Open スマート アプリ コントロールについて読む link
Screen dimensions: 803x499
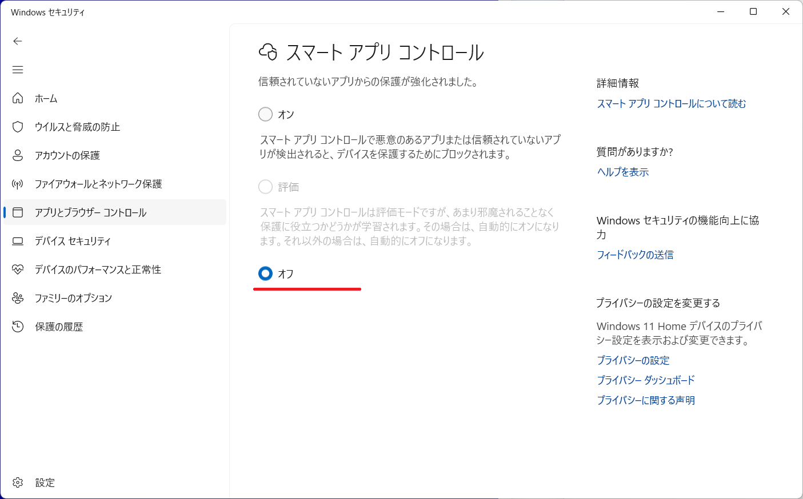coord(672,103)
